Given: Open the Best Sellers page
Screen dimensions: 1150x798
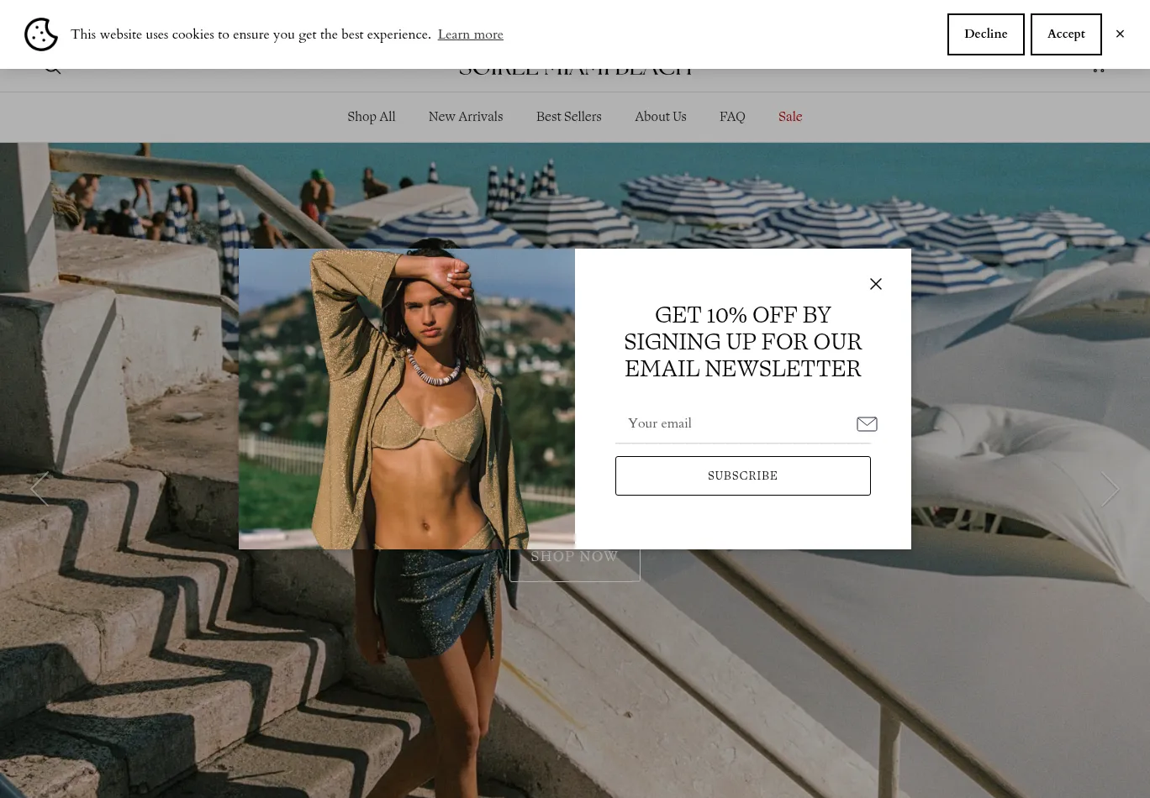Looking at the screenshot, I should pyautogui.click(x=568, y=117).
